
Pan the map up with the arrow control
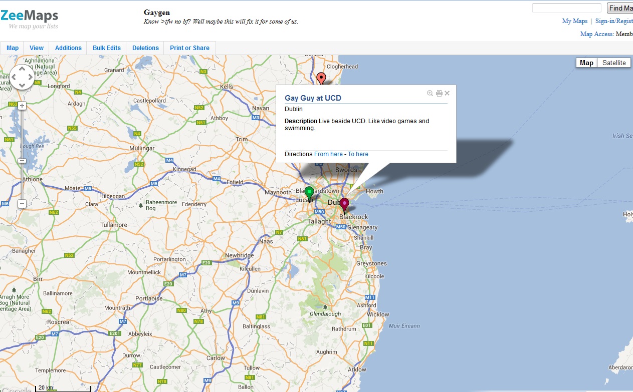click(22, 69)
